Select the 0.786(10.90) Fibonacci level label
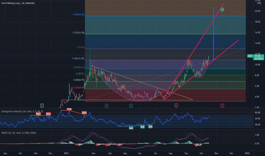Viewport: 265px width, 156px height. tap(78, 58)
